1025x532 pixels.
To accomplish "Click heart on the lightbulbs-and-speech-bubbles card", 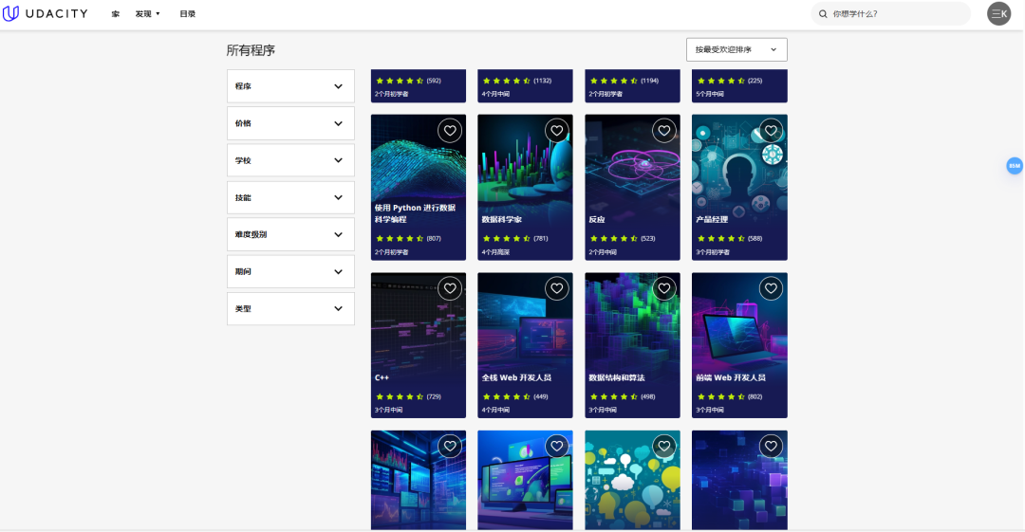I will tap(664, 447).
